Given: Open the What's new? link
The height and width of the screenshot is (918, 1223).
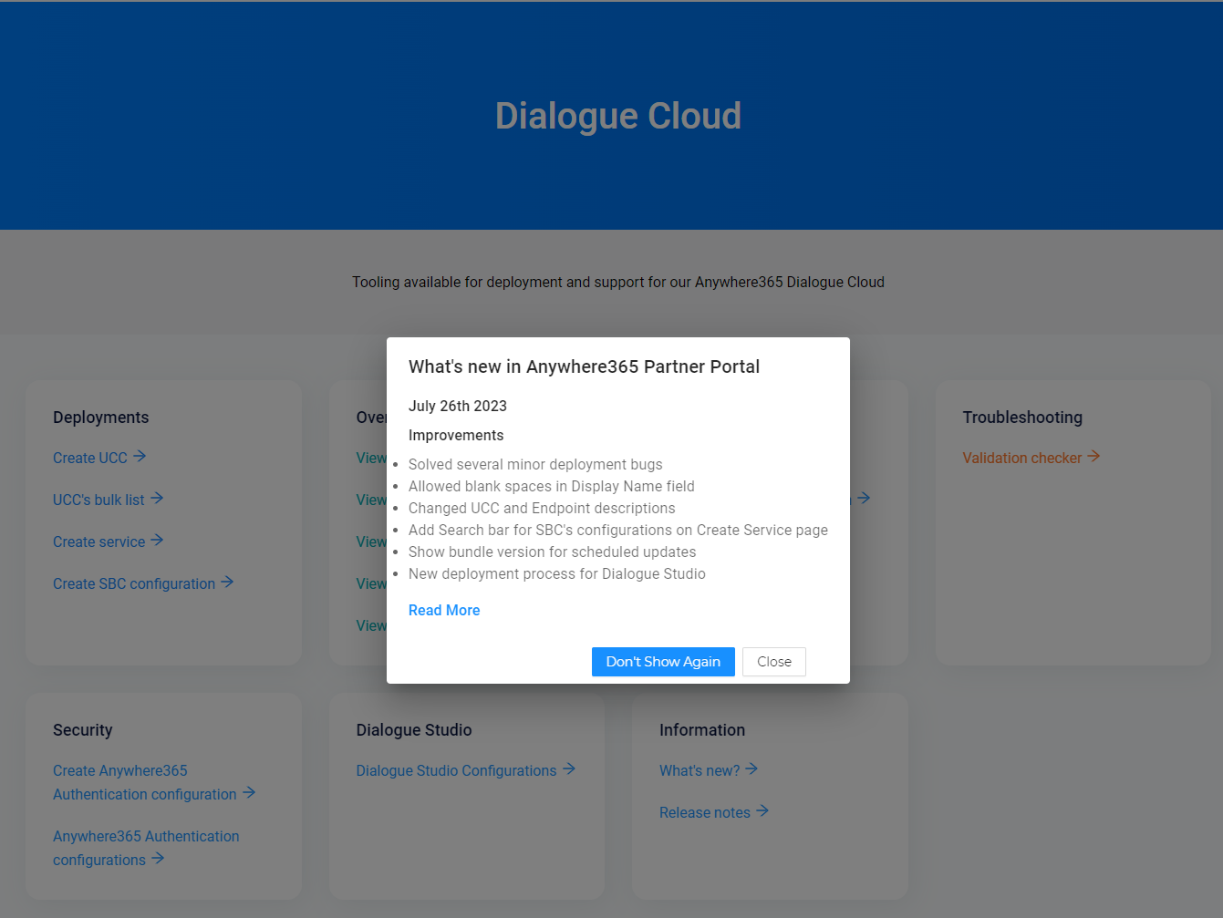Looking at the screenshot, I should 700,770.
